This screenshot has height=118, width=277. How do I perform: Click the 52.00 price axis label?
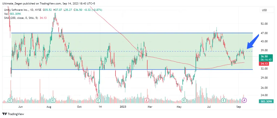264,24
